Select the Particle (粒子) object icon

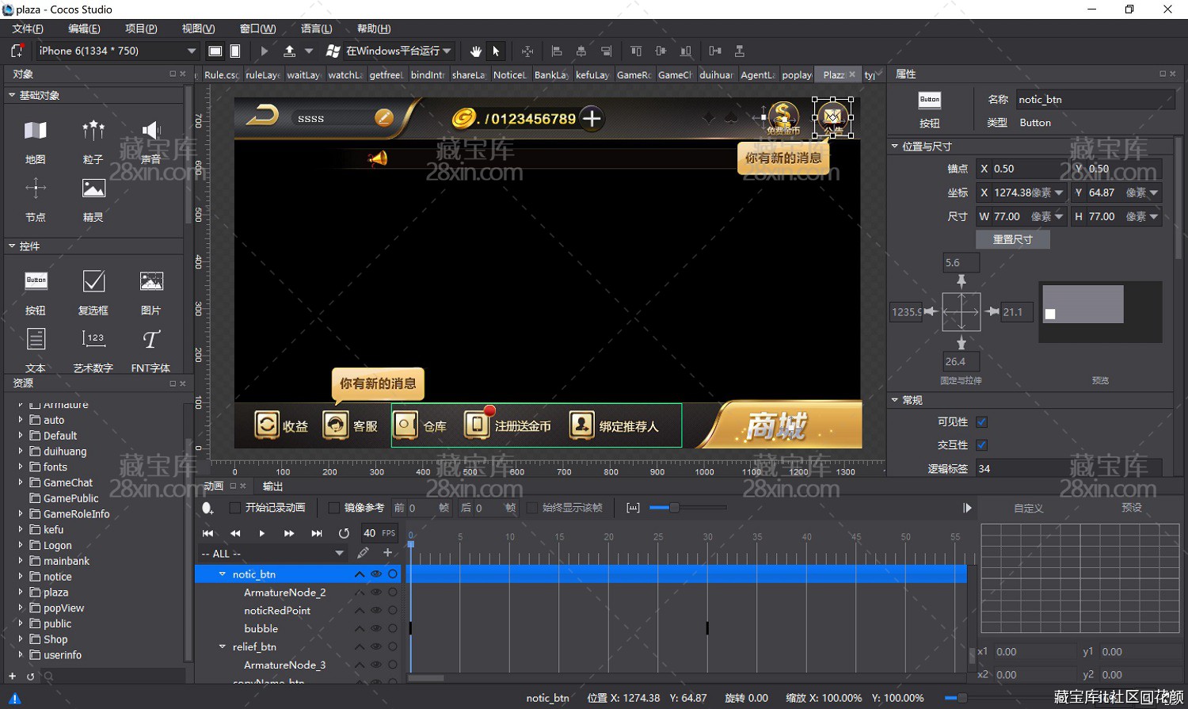tap(93, 130)
